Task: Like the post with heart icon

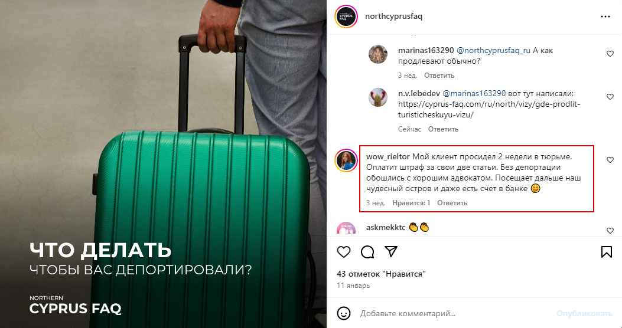Action: 344,252
